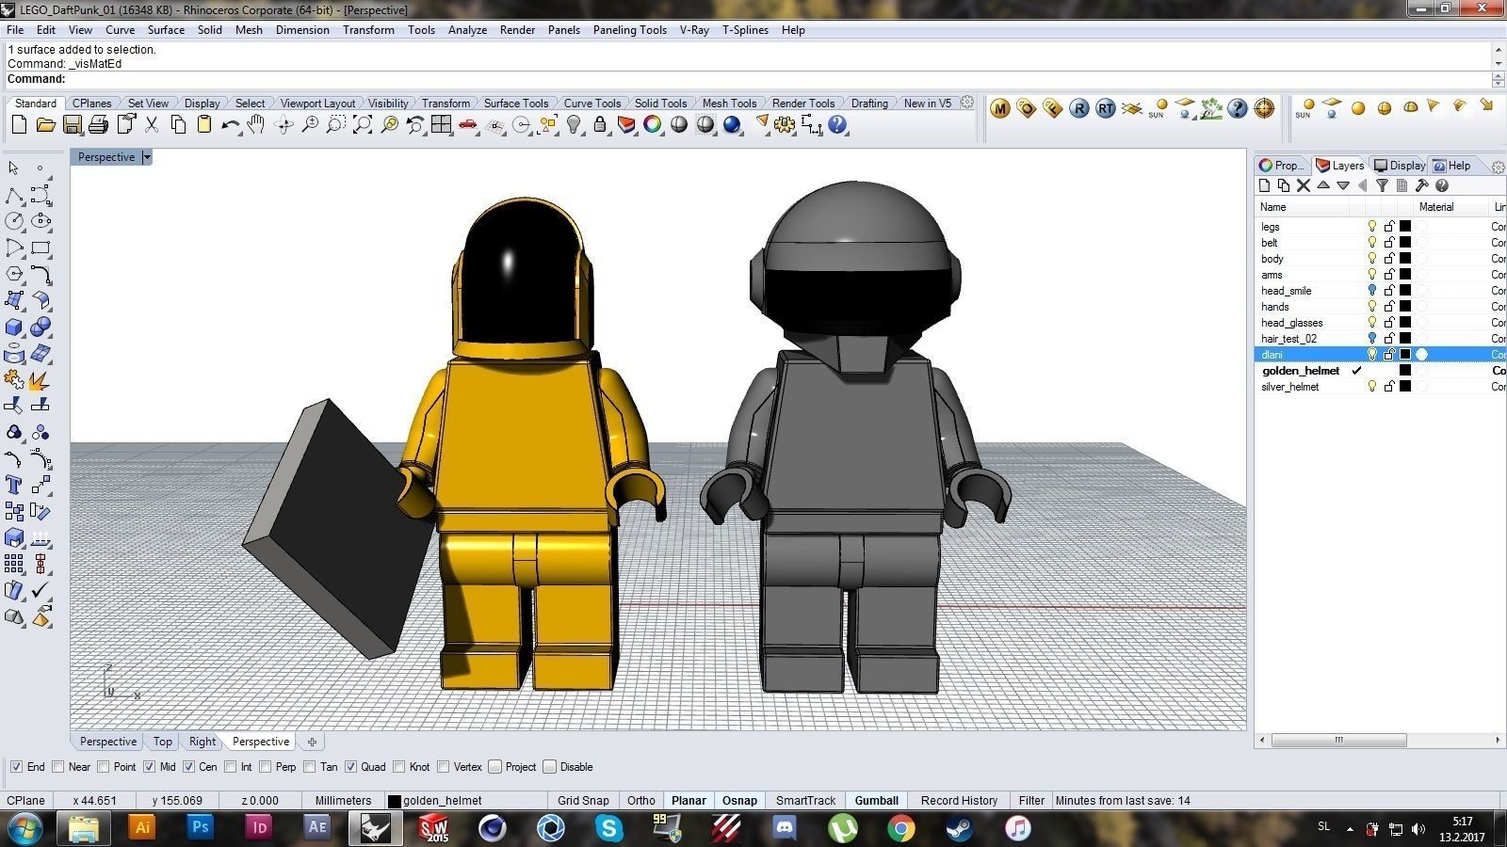Click the light bulb Hide Objects icon
The height and width of the screenshot is (847, 1507).
[x=574, y=124]
